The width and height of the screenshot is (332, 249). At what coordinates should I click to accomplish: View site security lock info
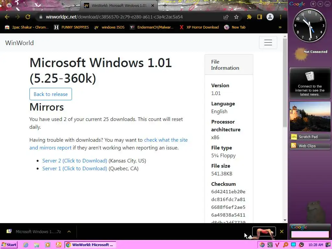pyautogui.click(x=41, y=17)
